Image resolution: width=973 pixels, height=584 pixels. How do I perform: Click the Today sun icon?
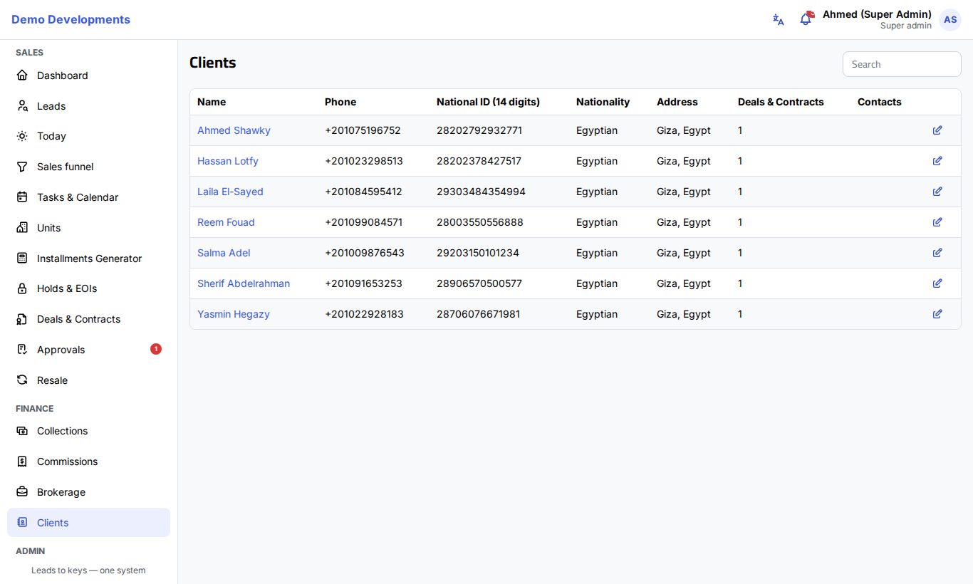coord(22,136)
